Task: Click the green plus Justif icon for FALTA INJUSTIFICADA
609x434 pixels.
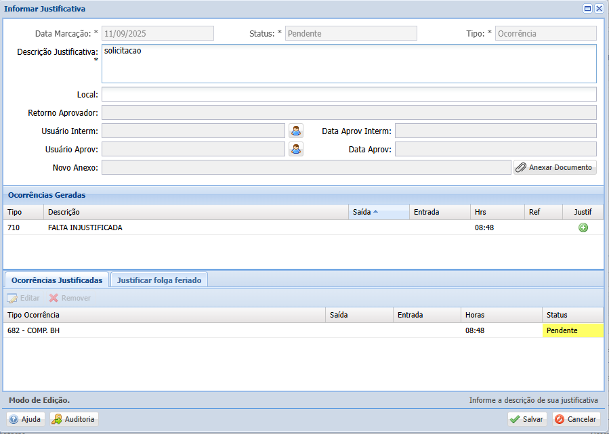Action: [583, 227]
